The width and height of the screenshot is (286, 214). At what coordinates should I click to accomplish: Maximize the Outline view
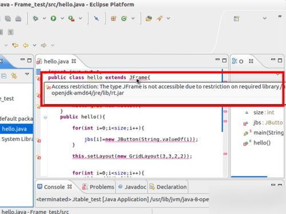[x=280, y=60]
